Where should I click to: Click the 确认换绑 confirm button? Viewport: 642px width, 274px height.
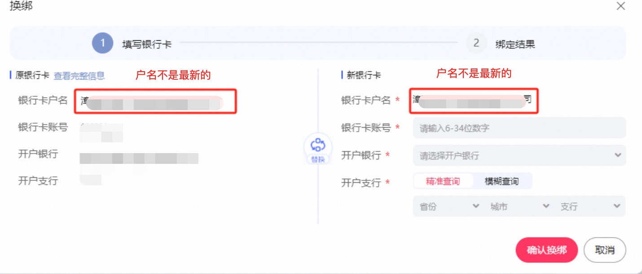546,250
